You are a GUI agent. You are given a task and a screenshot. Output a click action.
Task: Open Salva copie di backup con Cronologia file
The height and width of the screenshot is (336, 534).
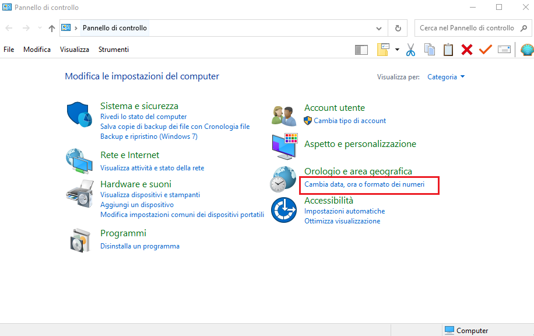(175, 127)
